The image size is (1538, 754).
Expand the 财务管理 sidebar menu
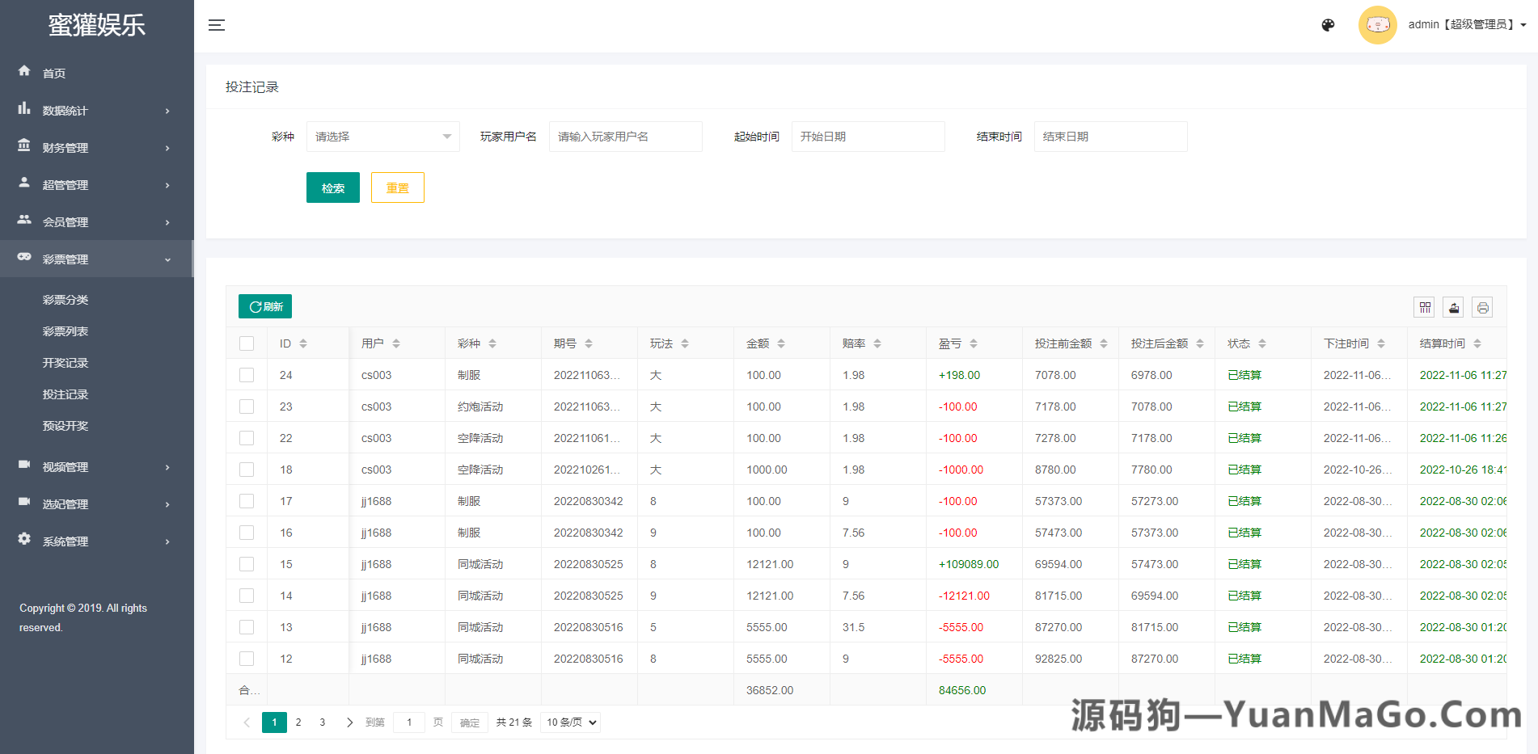pos(65,147)
